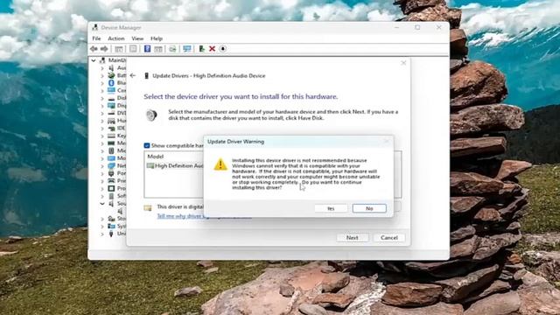Expand the IDE controllers category chevron

[x=102, y=129]
